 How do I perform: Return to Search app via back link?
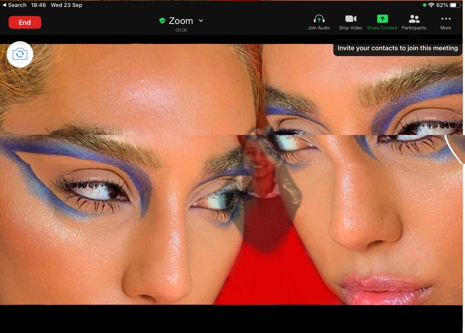(14, 5)
